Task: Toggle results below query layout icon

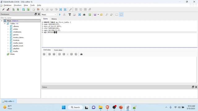Action: click(121, 14)
